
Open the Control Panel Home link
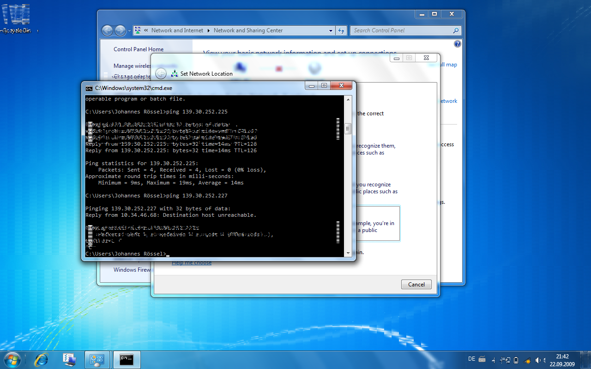click(x=139, y=49)
